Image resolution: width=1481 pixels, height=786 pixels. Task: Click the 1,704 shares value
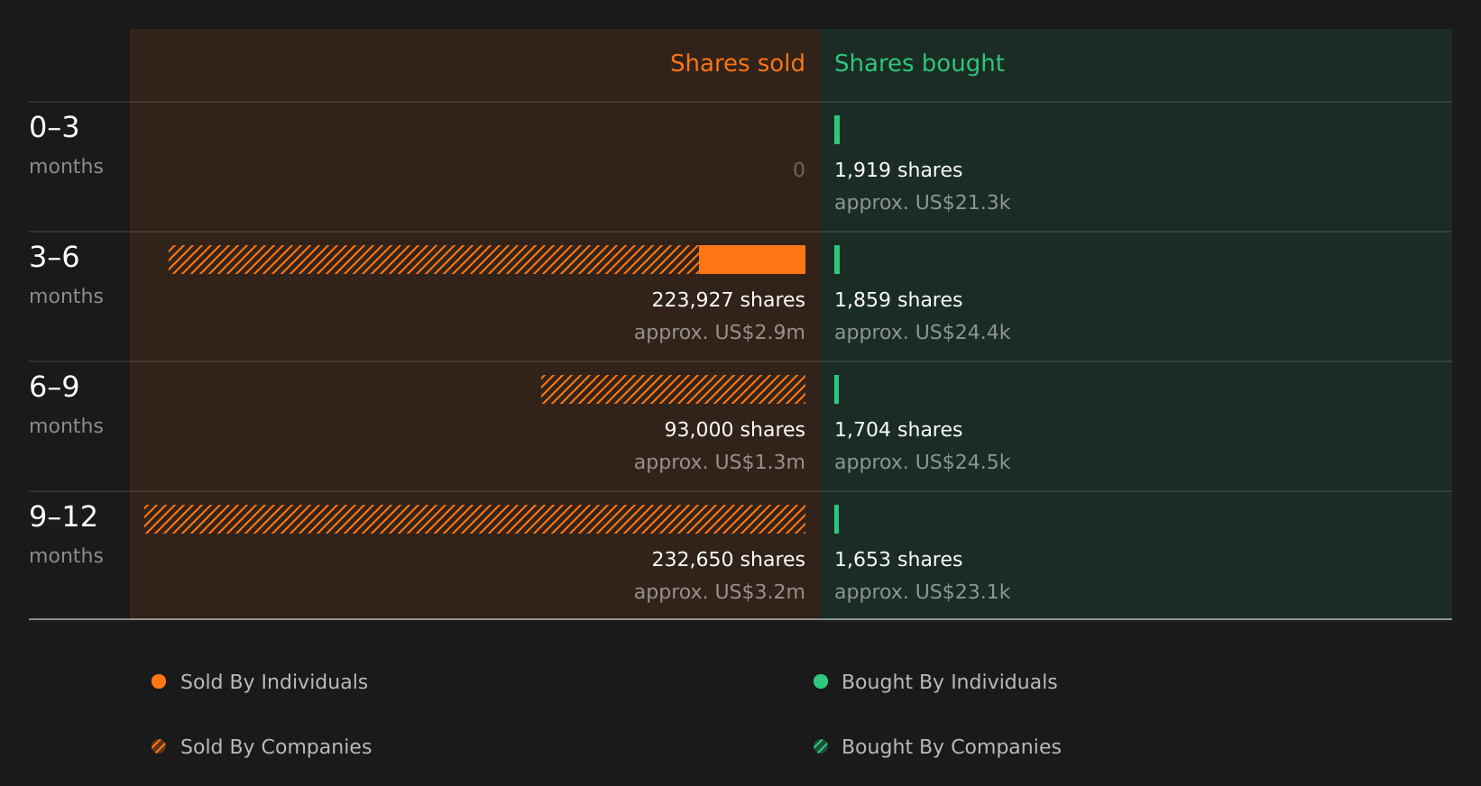(x=898, y=429)
